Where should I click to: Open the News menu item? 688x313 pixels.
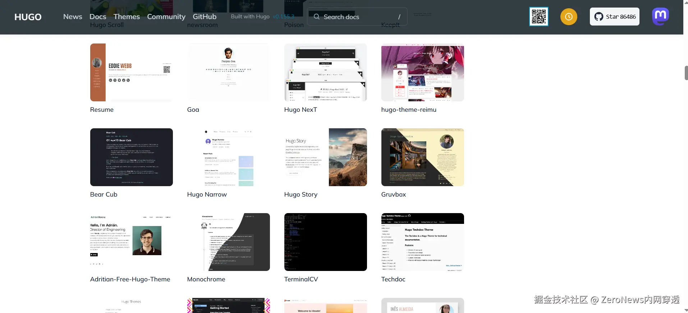pyautogui.click(x=73, y=17)
